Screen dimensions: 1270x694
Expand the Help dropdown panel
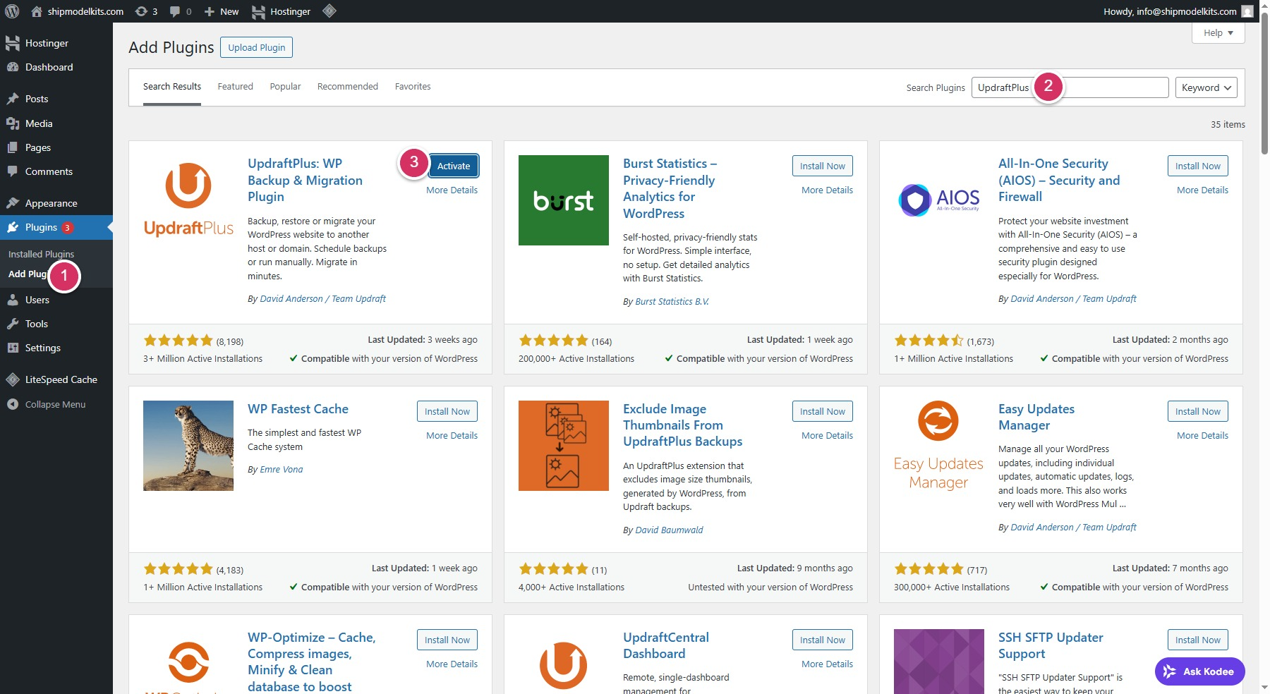click(x=1218, y=33)
